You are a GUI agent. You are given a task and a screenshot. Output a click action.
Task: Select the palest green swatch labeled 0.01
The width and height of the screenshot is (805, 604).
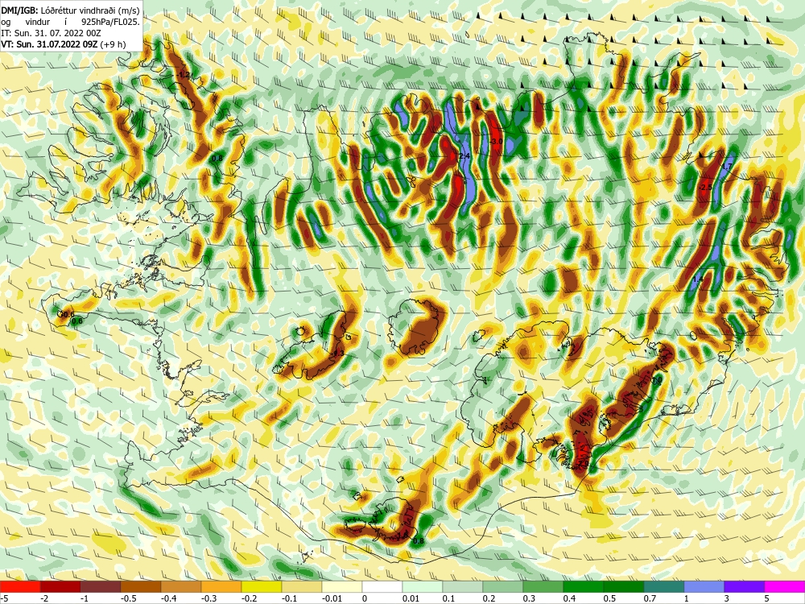coord(423,586)
